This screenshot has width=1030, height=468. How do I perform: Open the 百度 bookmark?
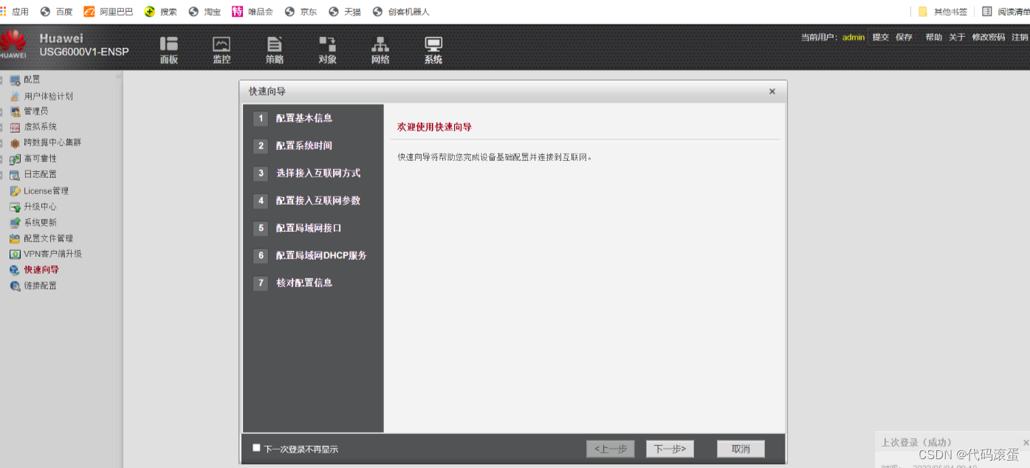point(57,12)
